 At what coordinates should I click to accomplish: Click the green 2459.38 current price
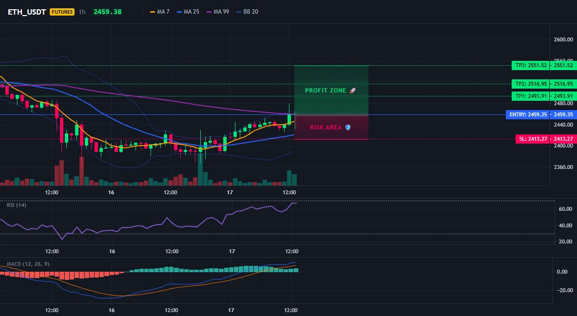tap(107, 12)
